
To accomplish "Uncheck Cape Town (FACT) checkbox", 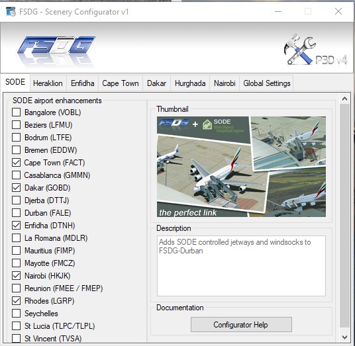I will [x=17, y=162].
